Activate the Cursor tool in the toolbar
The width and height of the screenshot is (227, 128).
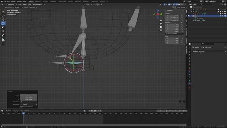3,15
